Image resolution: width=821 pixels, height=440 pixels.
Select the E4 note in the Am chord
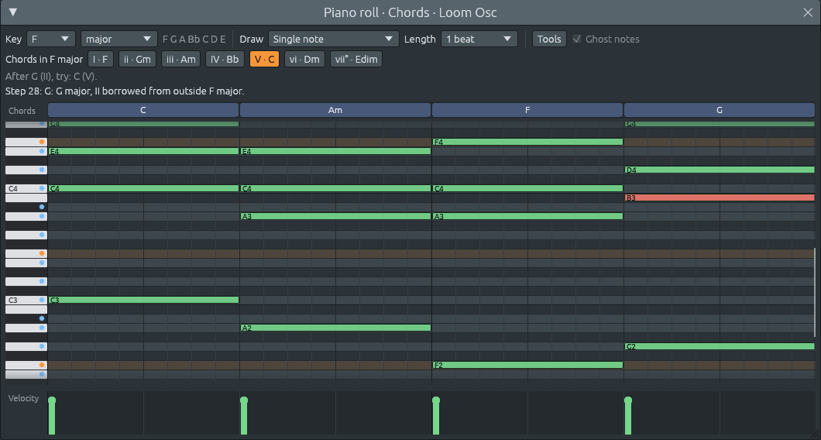335,151
